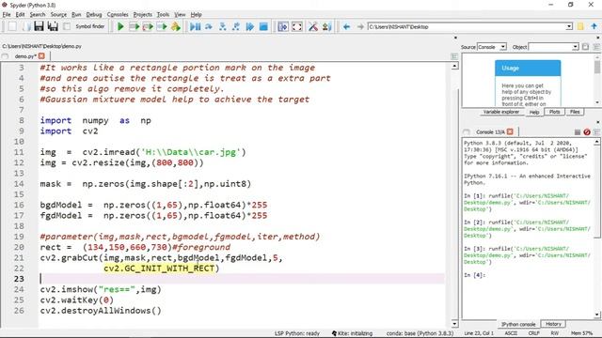Open the Search menu
This screenshot has height=338, width=602.
tap(38, 15)
